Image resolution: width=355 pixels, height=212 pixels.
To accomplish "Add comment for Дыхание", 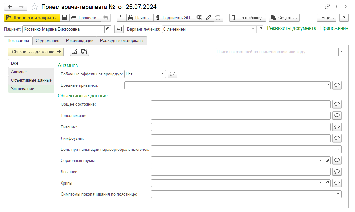I will pyautogui.click(x=337, y=172).
